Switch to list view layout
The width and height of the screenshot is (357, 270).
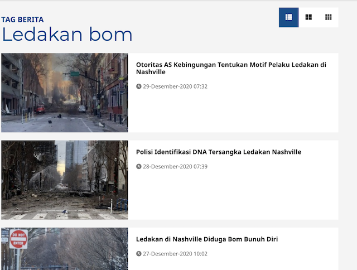tap(288, 17)
